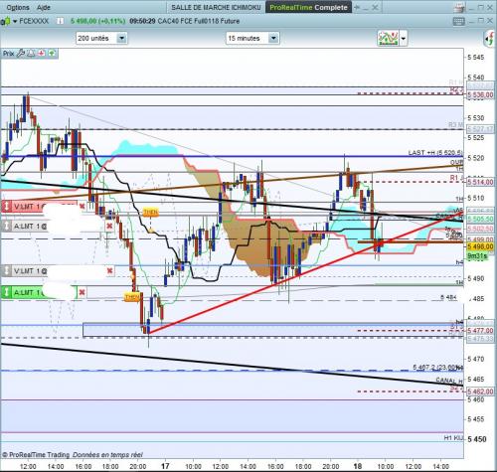Click the green 9m31s countdown label
The image size is (497, 472).
point(477,255)
